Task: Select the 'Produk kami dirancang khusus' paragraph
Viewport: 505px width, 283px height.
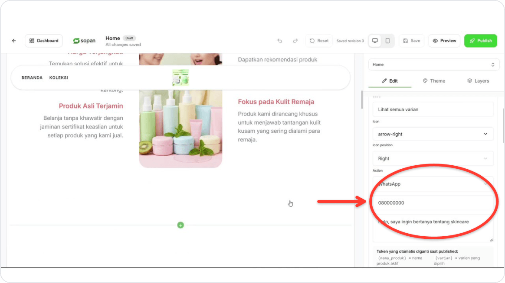Action: (x=279, y=127)
